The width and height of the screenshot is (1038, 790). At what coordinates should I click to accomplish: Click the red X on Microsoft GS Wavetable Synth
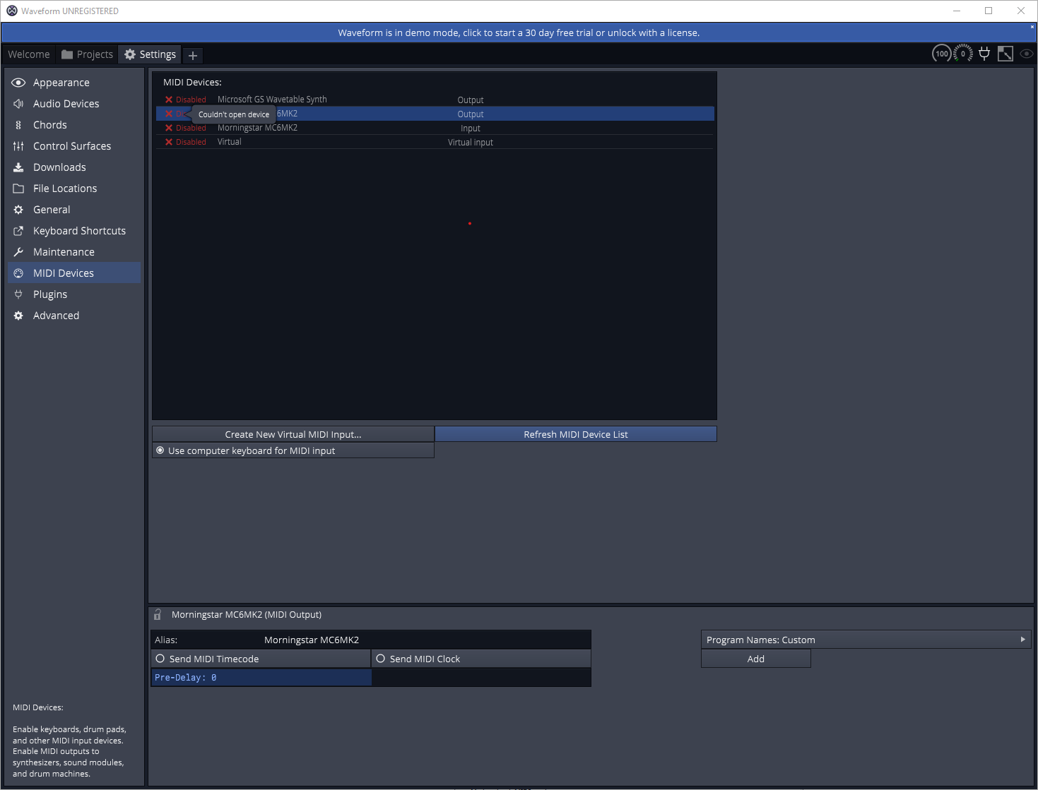pos(169,100)
